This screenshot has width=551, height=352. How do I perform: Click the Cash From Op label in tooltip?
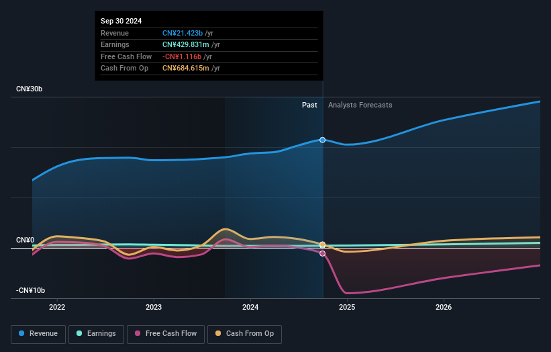[x=124, y=69]
